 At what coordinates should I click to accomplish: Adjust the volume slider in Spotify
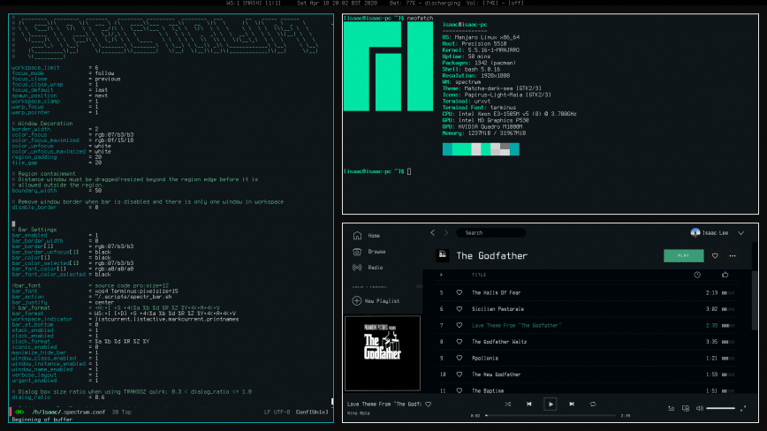pyautogui.click(x=720, y=408)
